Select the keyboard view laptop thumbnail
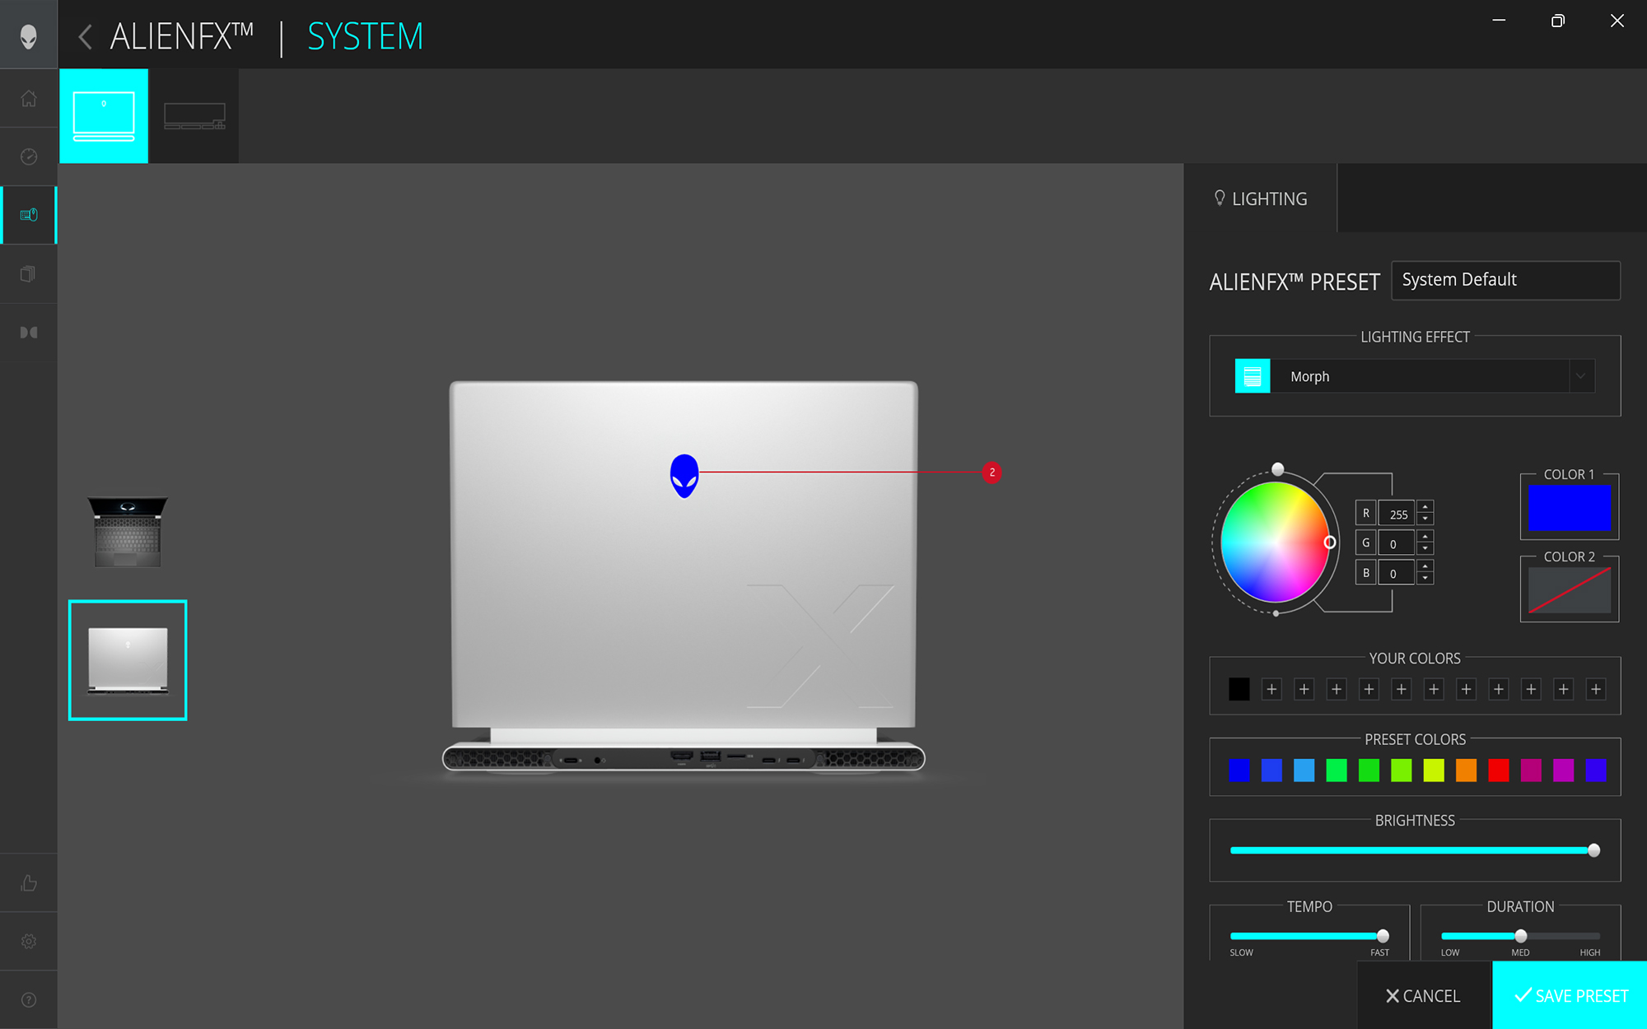 tap(128, 532)
